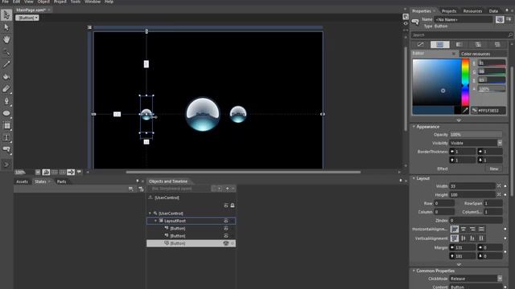Click hue spectrum slider bar
515x289 pixels.
click(465, 83)
